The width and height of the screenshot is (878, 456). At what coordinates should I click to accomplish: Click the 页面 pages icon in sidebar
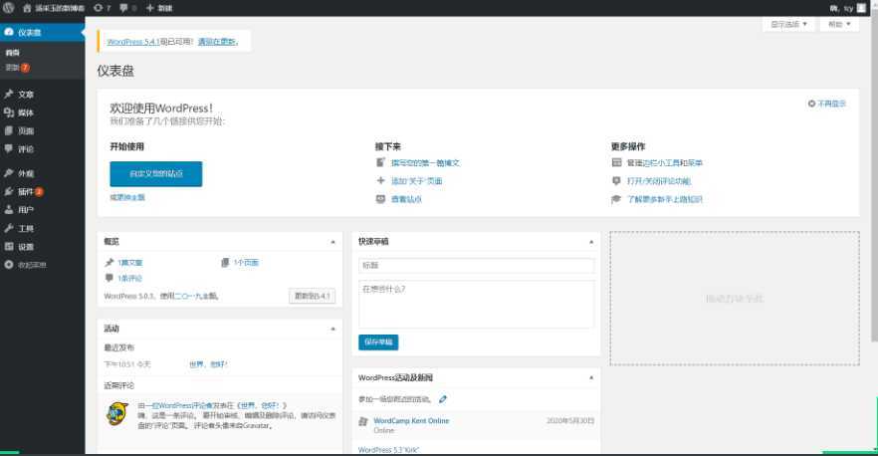8,130
